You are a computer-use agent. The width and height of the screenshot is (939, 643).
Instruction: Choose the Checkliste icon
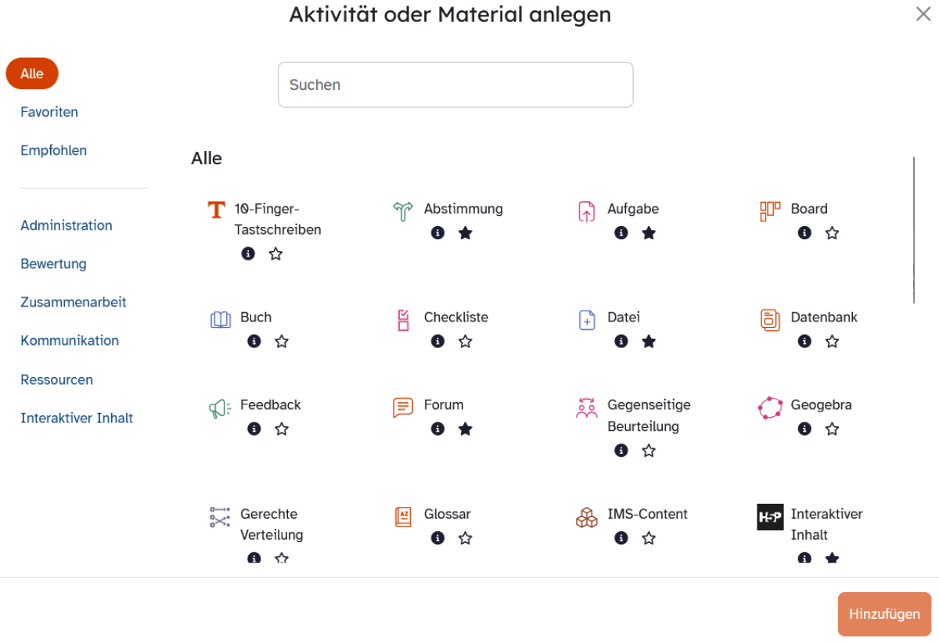click(x=404, y=320)
